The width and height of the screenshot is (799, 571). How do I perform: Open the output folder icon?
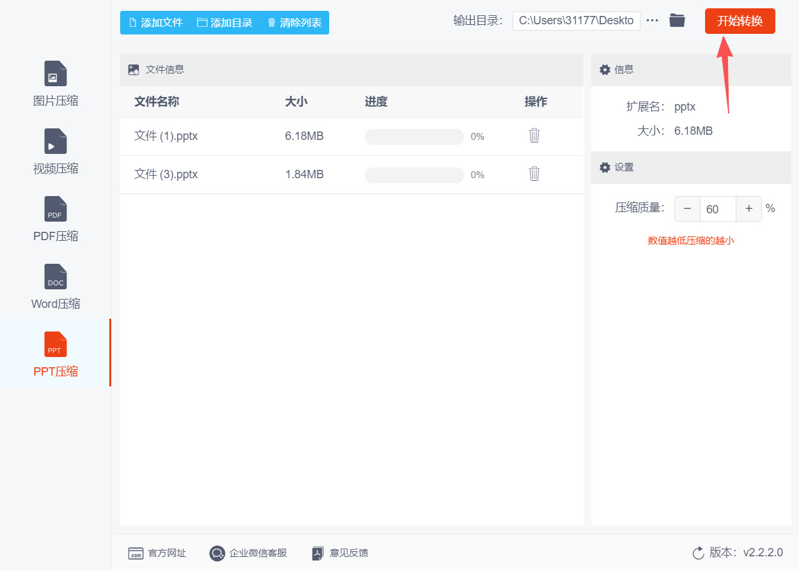[677, 20]
